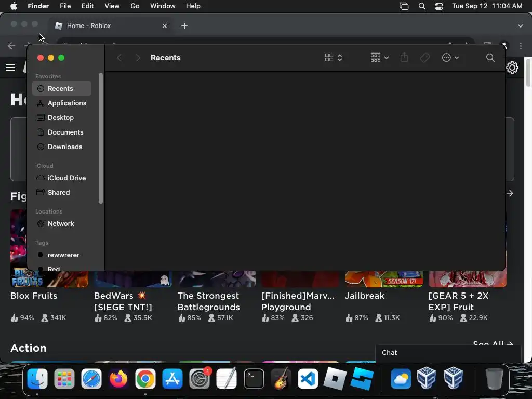Go forward in Finder window
The image size is (532, 399).
point(138,58)
